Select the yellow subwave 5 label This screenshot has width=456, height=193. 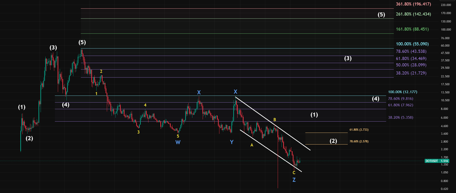[178, 135]
